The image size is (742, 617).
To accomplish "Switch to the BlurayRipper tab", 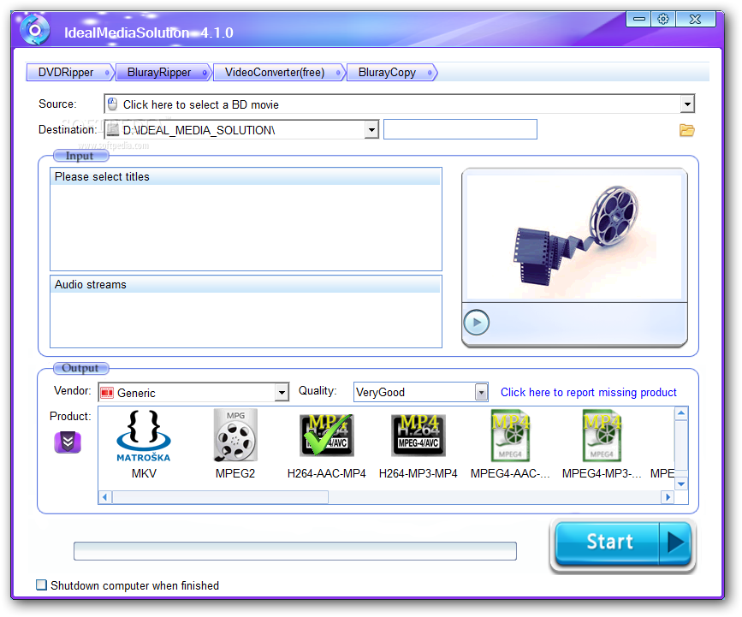I will [x=163, y=73].
